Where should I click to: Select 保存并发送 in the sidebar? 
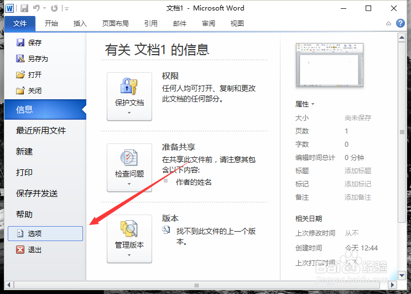coord(37,194)
